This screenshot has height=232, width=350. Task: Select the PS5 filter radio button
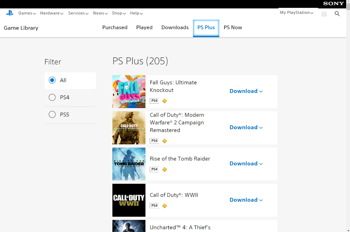52,115
